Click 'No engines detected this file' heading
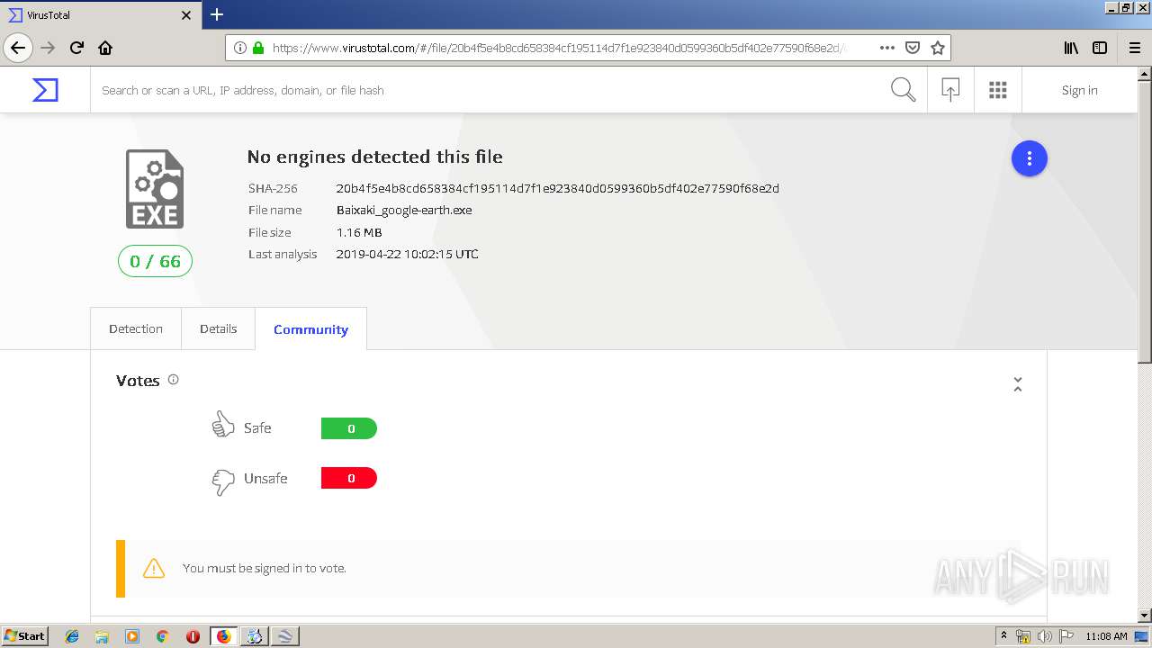Viewport: 1152px width, 648px height. (374, 157)
